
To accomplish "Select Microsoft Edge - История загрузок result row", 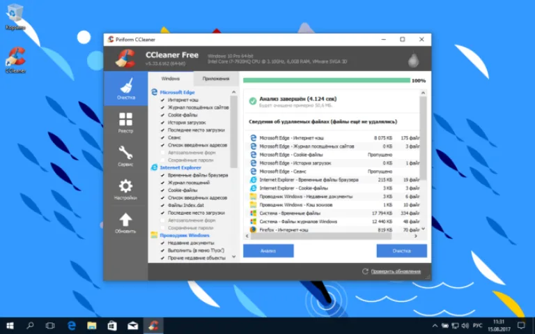I will click(x=334, y=163).
